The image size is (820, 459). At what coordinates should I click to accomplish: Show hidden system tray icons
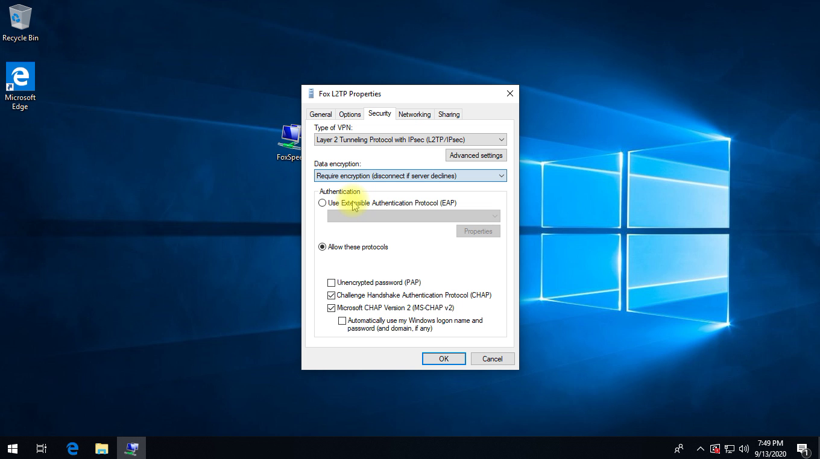click(x=700, y=449)
